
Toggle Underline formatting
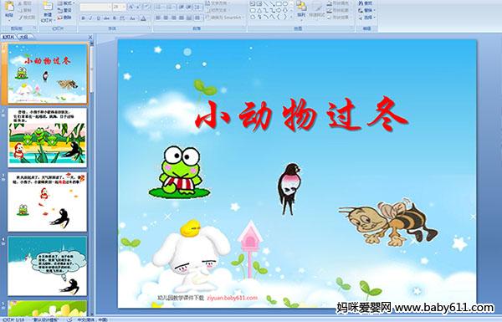coord(98,18)
